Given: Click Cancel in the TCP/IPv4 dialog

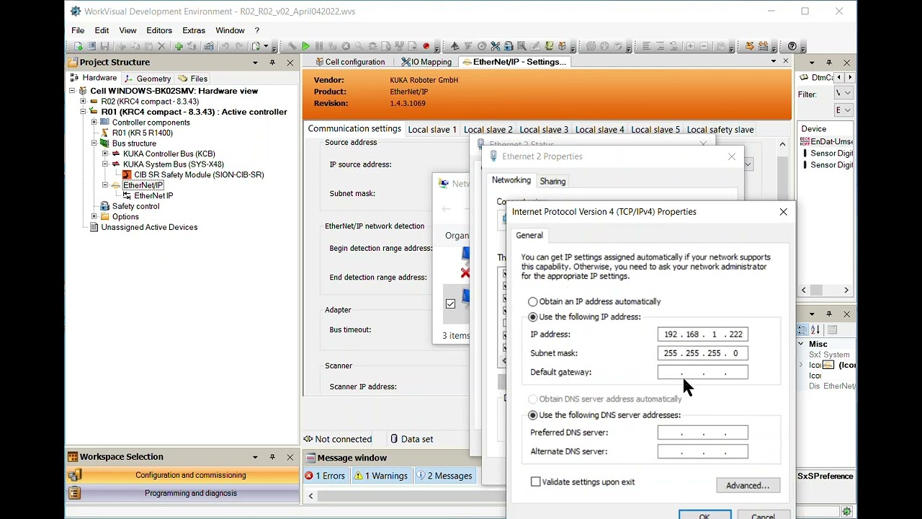Looking at the screenshot, I should tap(763, 515).
